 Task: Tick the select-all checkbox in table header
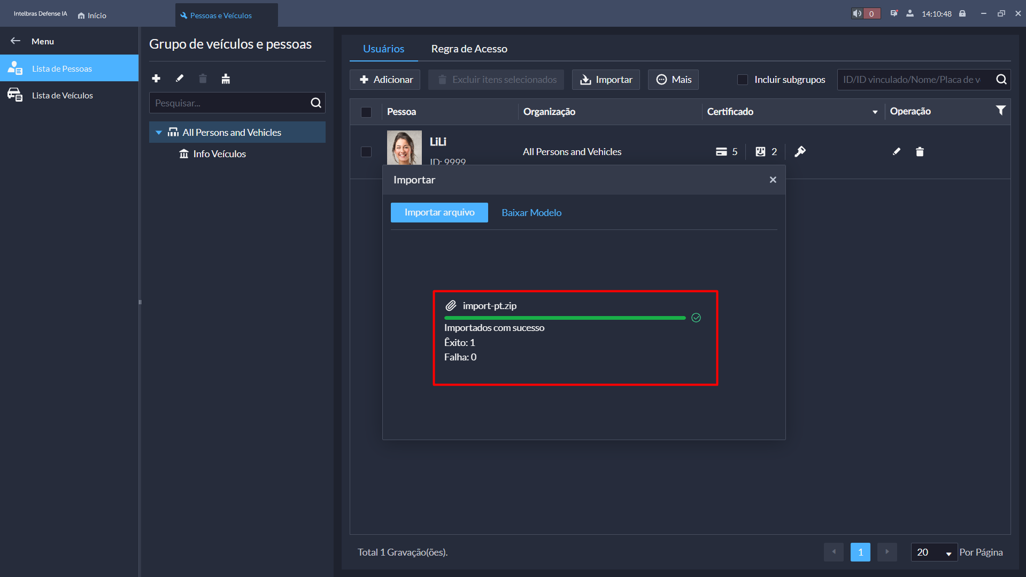[x=366, y=112]
